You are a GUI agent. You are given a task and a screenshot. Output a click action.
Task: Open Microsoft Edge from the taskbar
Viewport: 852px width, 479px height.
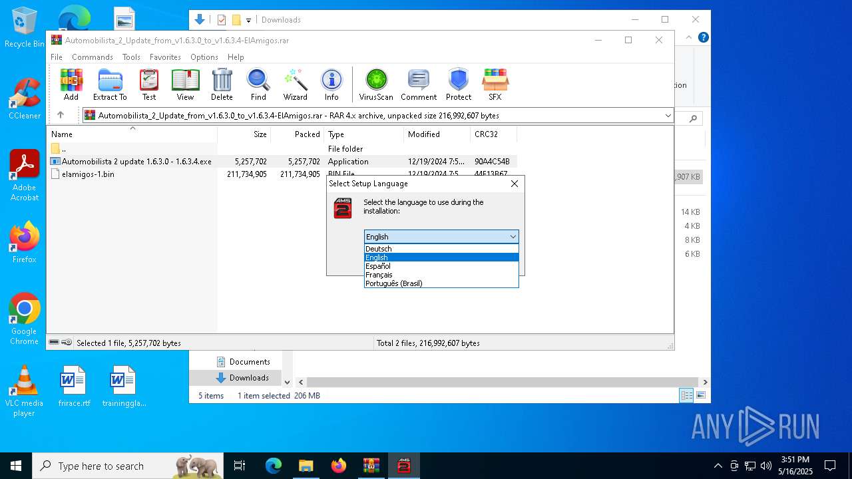coord(274,466)
